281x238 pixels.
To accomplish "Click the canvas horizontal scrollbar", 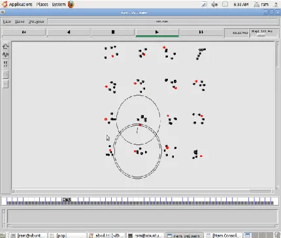I will point(142,191).
